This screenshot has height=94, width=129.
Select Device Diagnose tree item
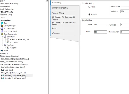[x=5, y=6]
